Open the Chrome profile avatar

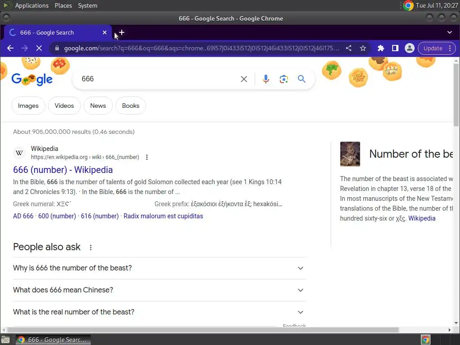410,48
